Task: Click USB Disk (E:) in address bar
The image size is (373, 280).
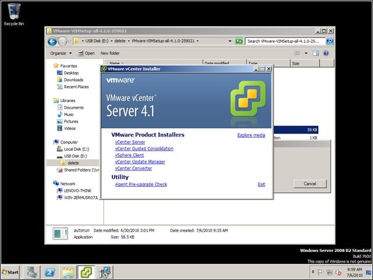Action: point(97,41)
